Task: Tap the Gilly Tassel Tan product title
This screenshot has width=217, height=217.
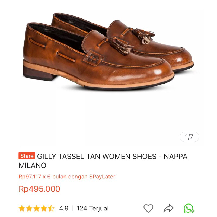Action: click(112, 157)
